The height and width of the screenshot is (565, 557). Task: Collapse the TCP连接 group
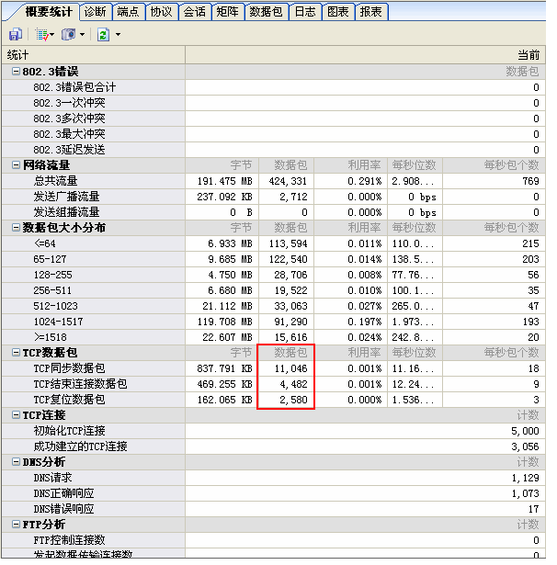(16, 414)
